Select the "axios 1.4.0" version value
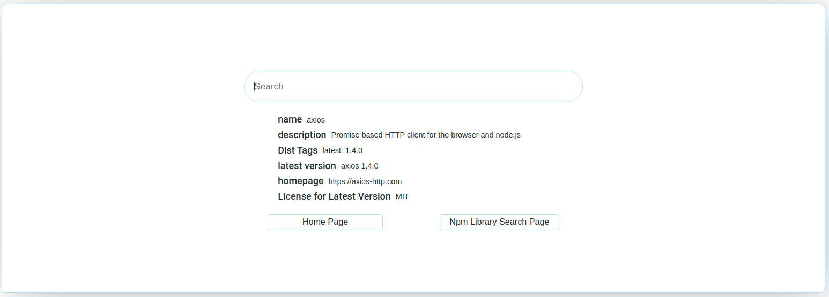 360,166
